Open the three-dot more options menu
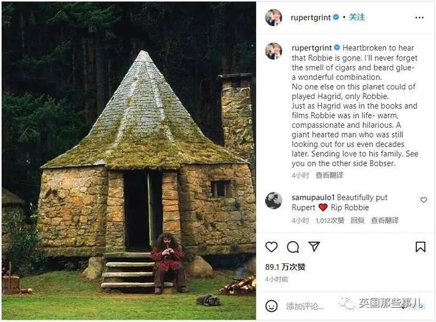The image size is (436, 322). 420,17
